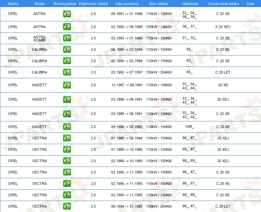The height and width of the screenshot is (212, 261).
Task: Click unleaded fuel icon for ASTRA 09.1991 row
Action: (67, 14)
